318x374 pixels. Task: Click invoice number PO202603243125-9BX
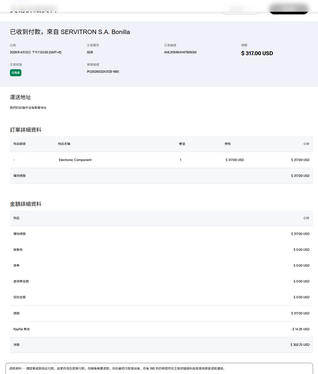click(103, 72)
